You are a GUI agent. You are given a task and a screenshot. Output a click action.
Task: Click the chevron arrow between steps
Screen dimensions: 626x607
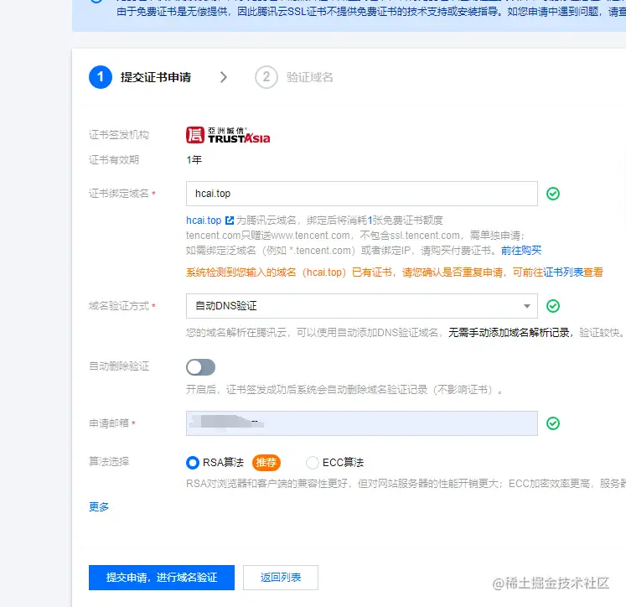tap(224, 77)
